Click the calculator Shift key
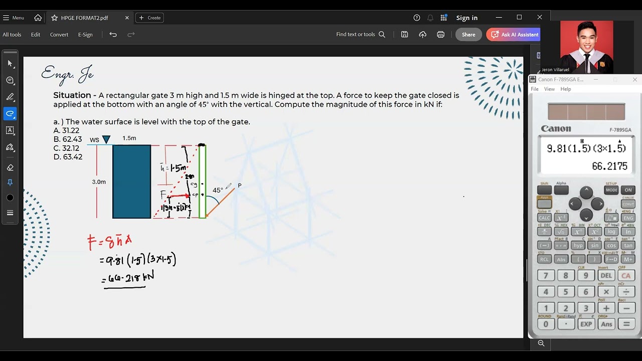This screenshot has height=361, width=642. [x=544, y=190]
